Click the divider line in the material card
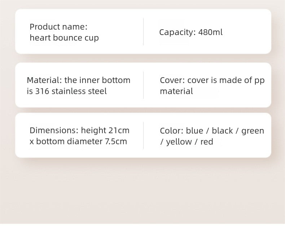Image resolution: width=285 pixels, height=226 pixels. tap(143, 85)
